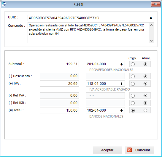This screenshot has width=162, height=157.
Task: Click the Concepto scrollbar up arrow
Action: coord(151,25)
